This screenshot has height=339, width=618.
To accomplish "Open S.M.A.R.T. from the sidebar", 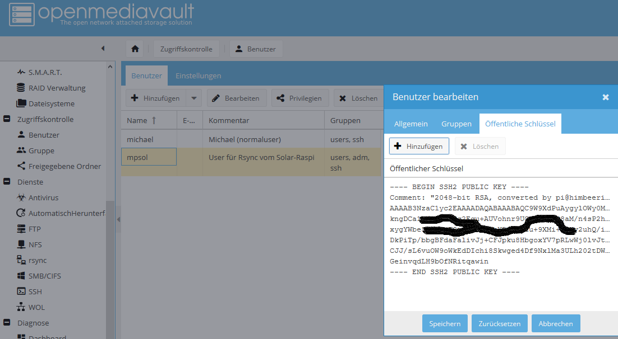I will tap(45, 72).
